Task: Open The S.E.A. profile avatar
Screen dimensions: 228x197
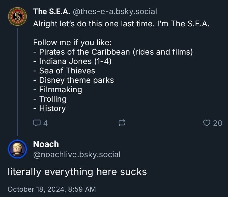Action: [x=17, y=18]
